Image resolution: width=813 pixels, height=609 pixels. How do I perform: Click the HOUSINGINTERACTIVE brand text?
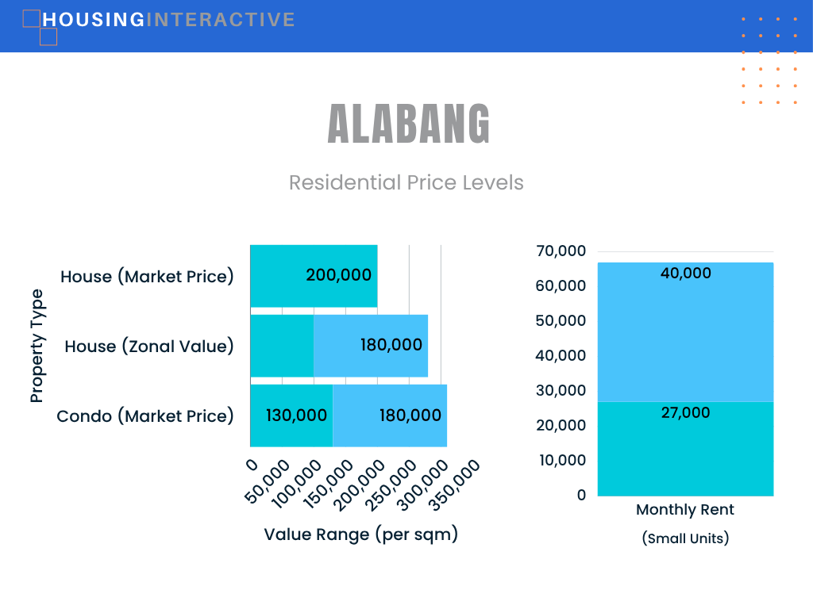click(168, 20)
